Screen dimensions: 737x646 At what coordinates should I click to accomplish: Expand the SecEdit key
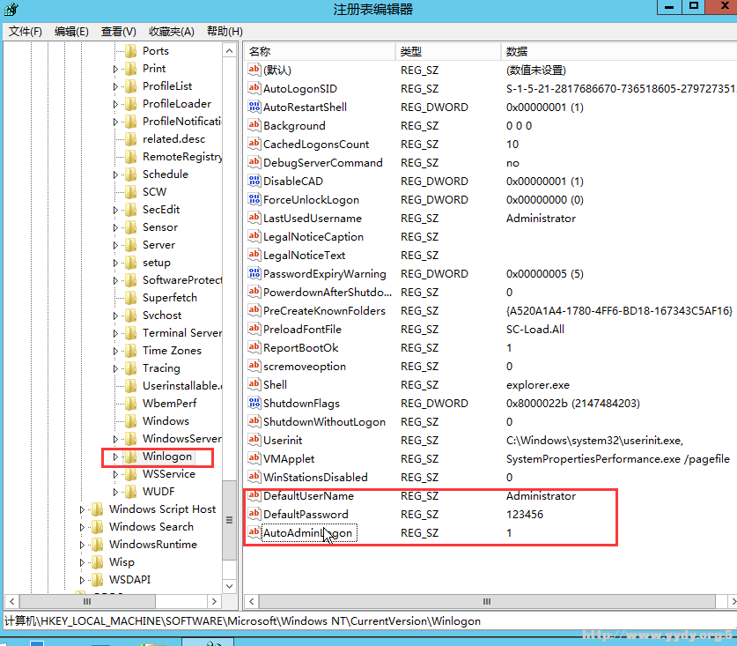point(115,210)
